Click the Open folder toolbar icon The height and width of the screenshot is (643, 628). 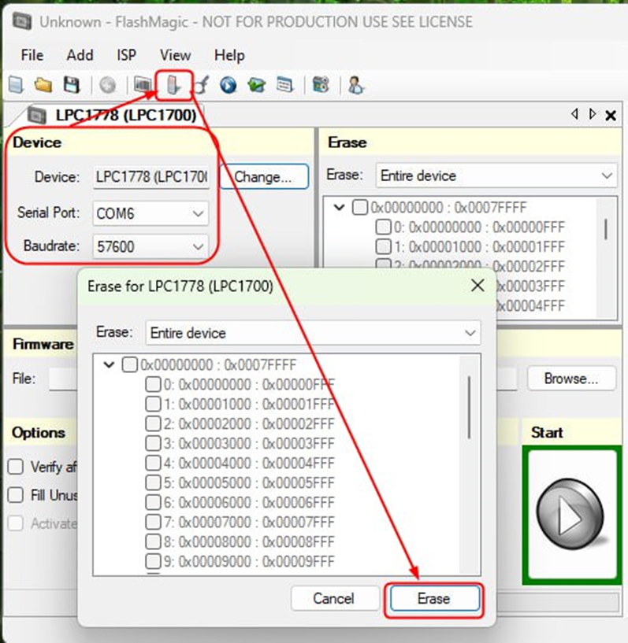(43, 85)
